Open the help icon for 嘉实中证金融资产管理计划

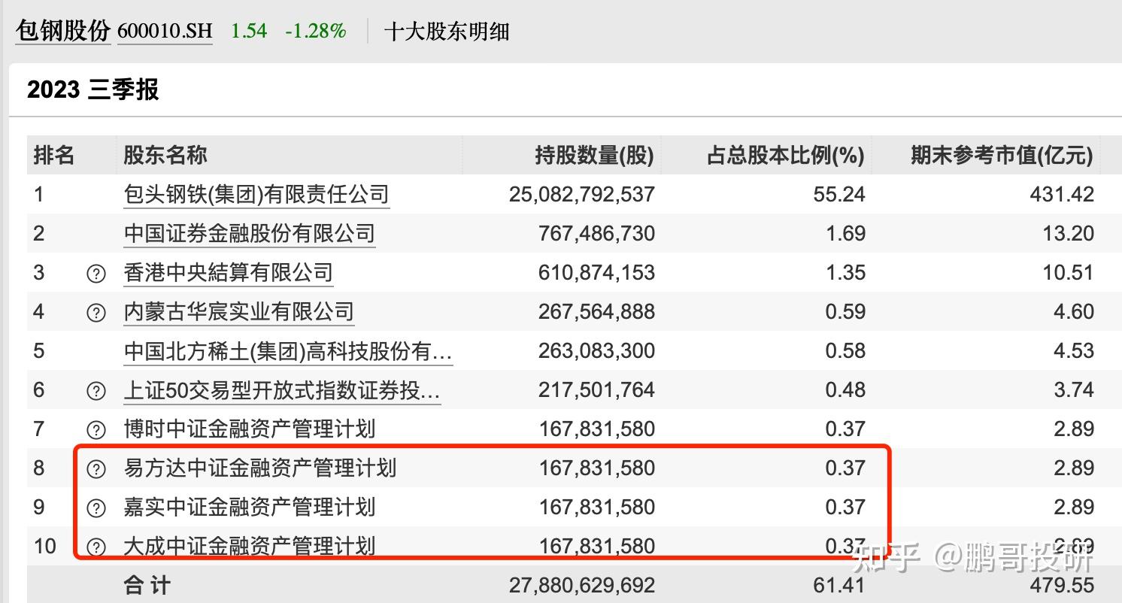pyautogui.click(x=96, y=507)
